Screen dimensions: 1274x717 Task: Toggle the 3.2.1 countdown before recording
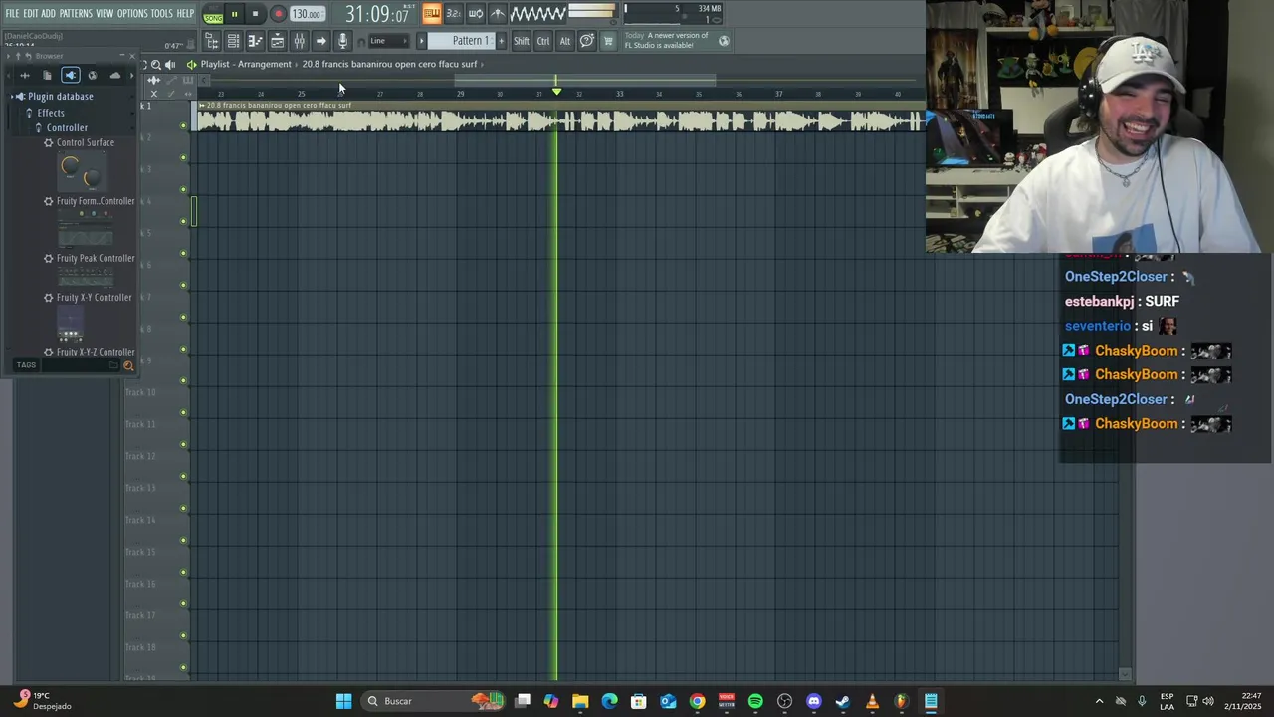pyautogui.click(x=453, y=14)
